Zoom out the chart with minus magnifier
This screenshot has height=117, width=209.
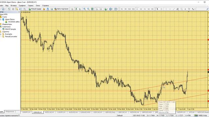(x=88, y=9)
